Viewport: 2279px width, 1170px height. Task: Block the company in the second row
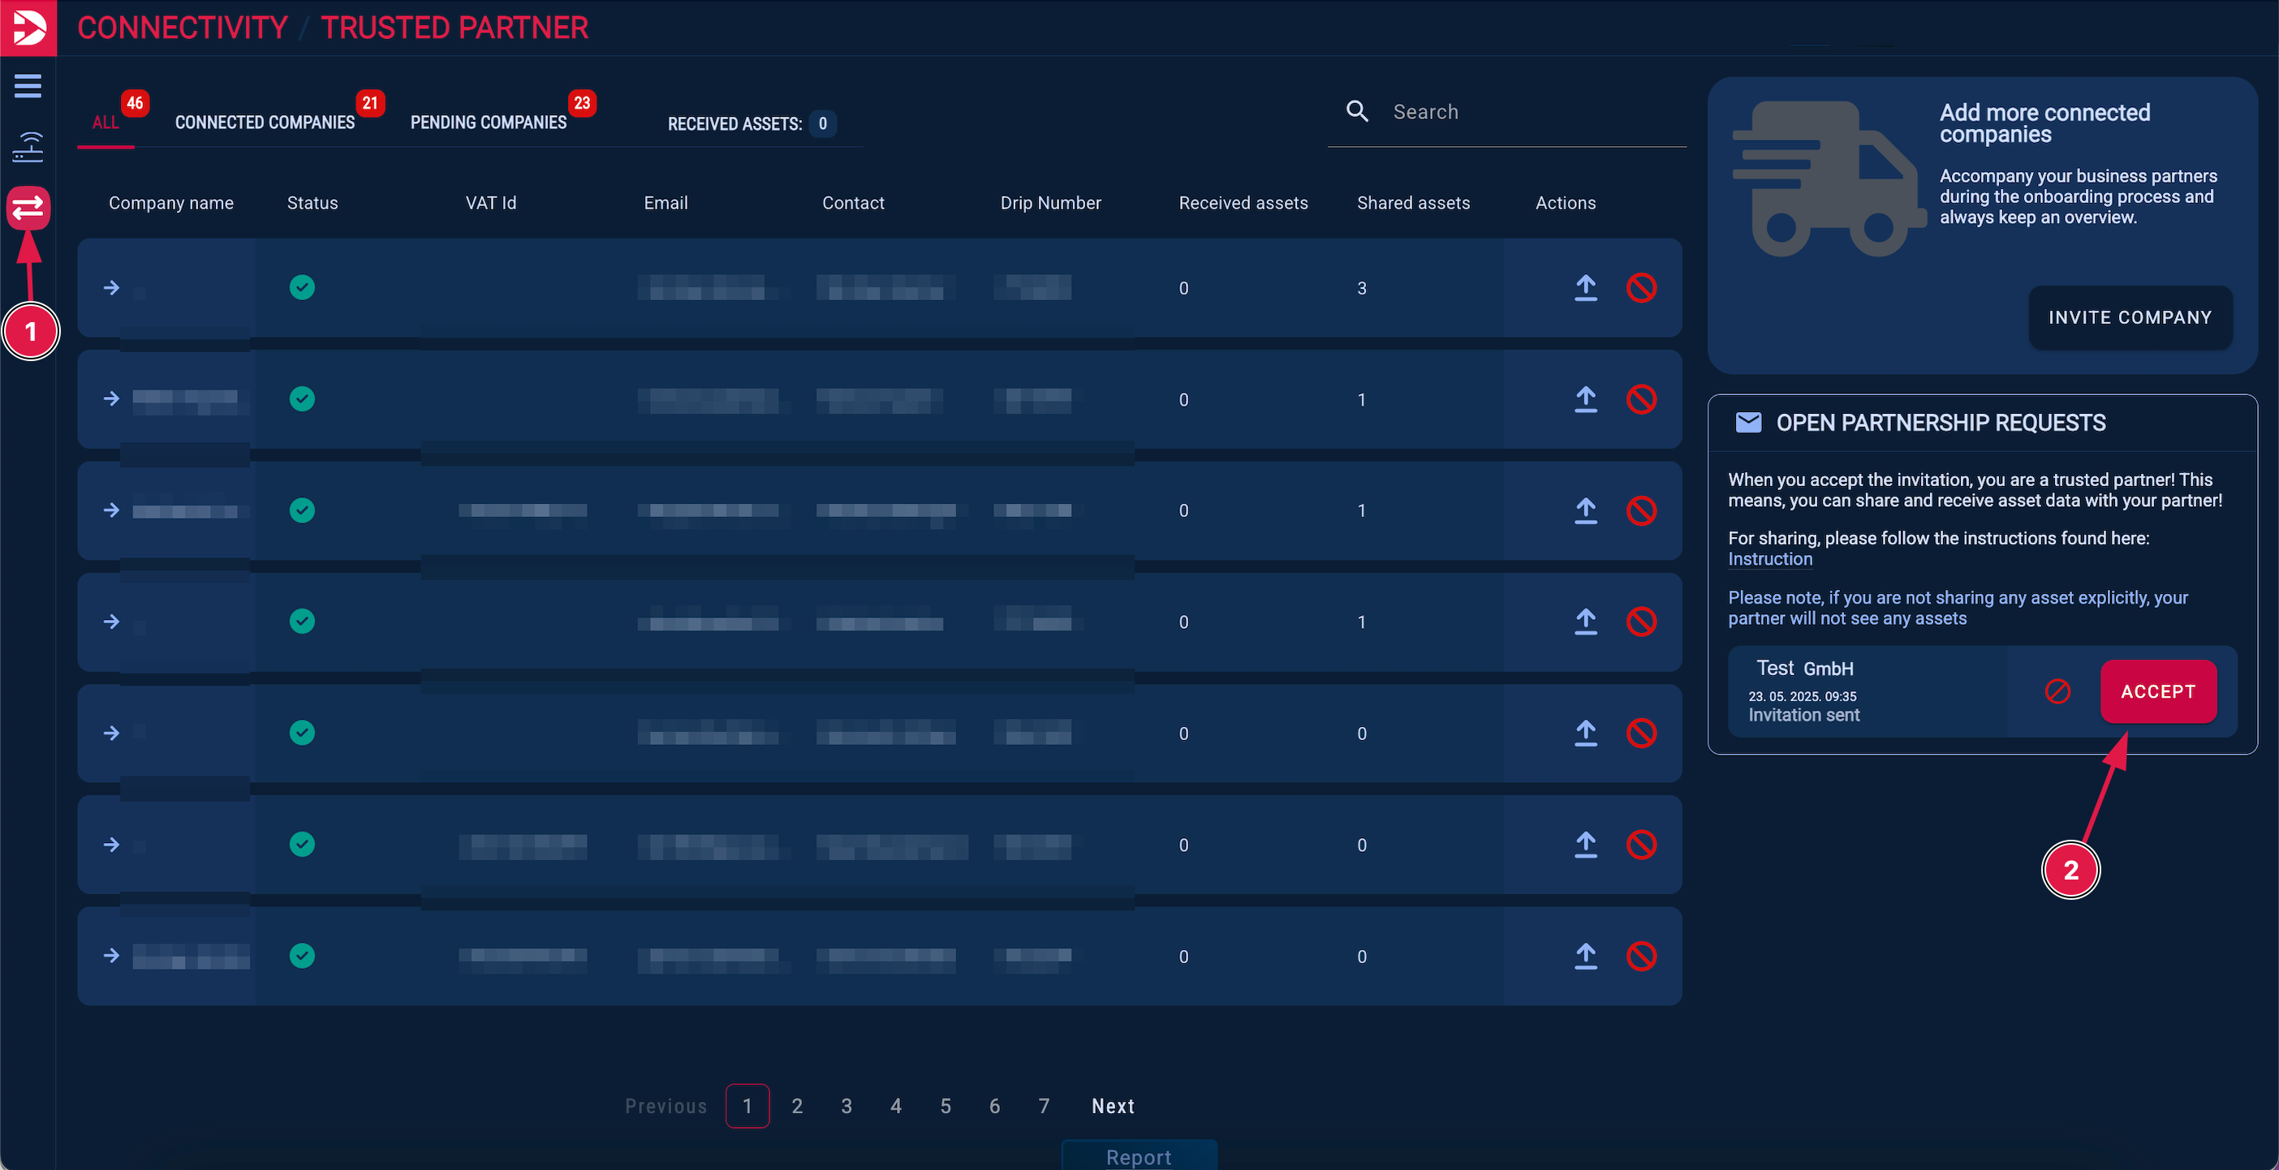point(1640,399)
